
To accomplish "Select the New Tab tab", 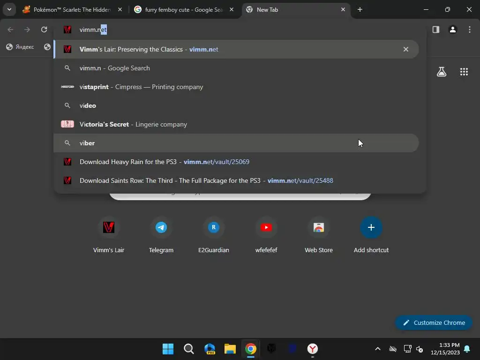I will click(x=295, y=10).
